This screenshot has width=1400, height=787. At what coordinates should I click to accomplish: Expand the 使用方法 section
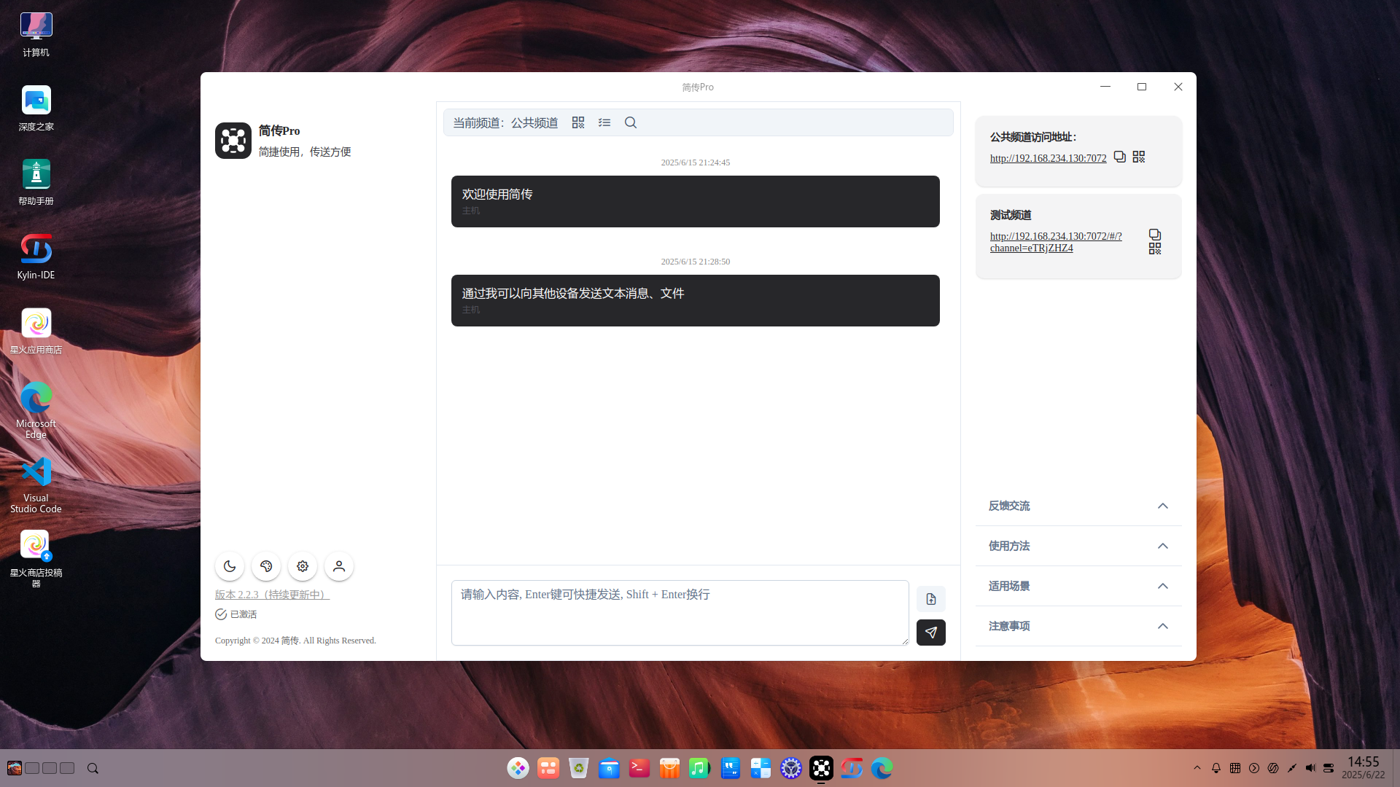1078,546
